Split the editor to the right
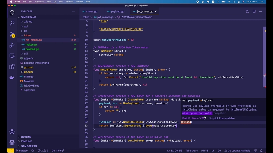273x153 pixels. pos(254,11)
